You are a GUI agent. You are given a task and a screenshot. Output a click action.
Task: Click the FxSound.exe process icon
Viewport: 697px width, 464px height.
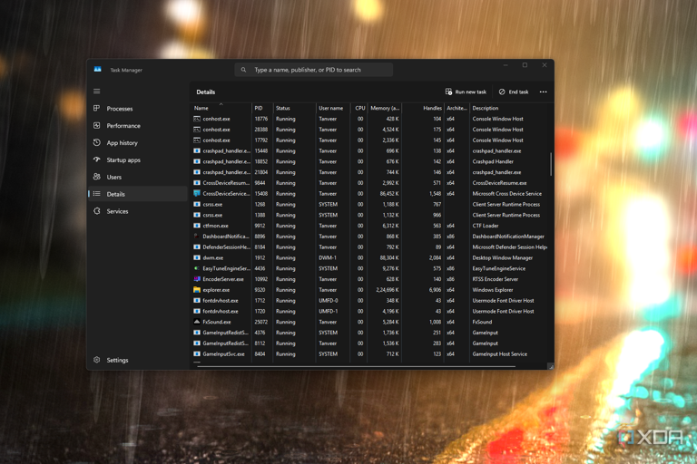(196, 322)
